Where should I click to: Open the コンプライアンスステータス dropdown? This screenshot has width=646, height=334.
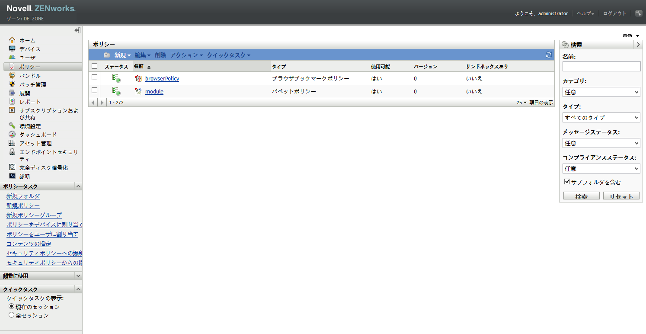pos(601,168)
